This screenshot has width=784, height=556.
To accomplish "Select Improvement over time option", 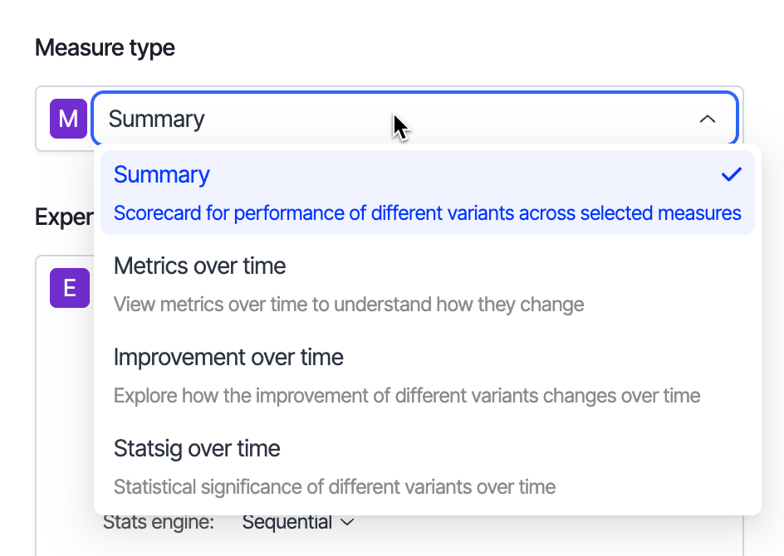I will [x=228, y=358].
